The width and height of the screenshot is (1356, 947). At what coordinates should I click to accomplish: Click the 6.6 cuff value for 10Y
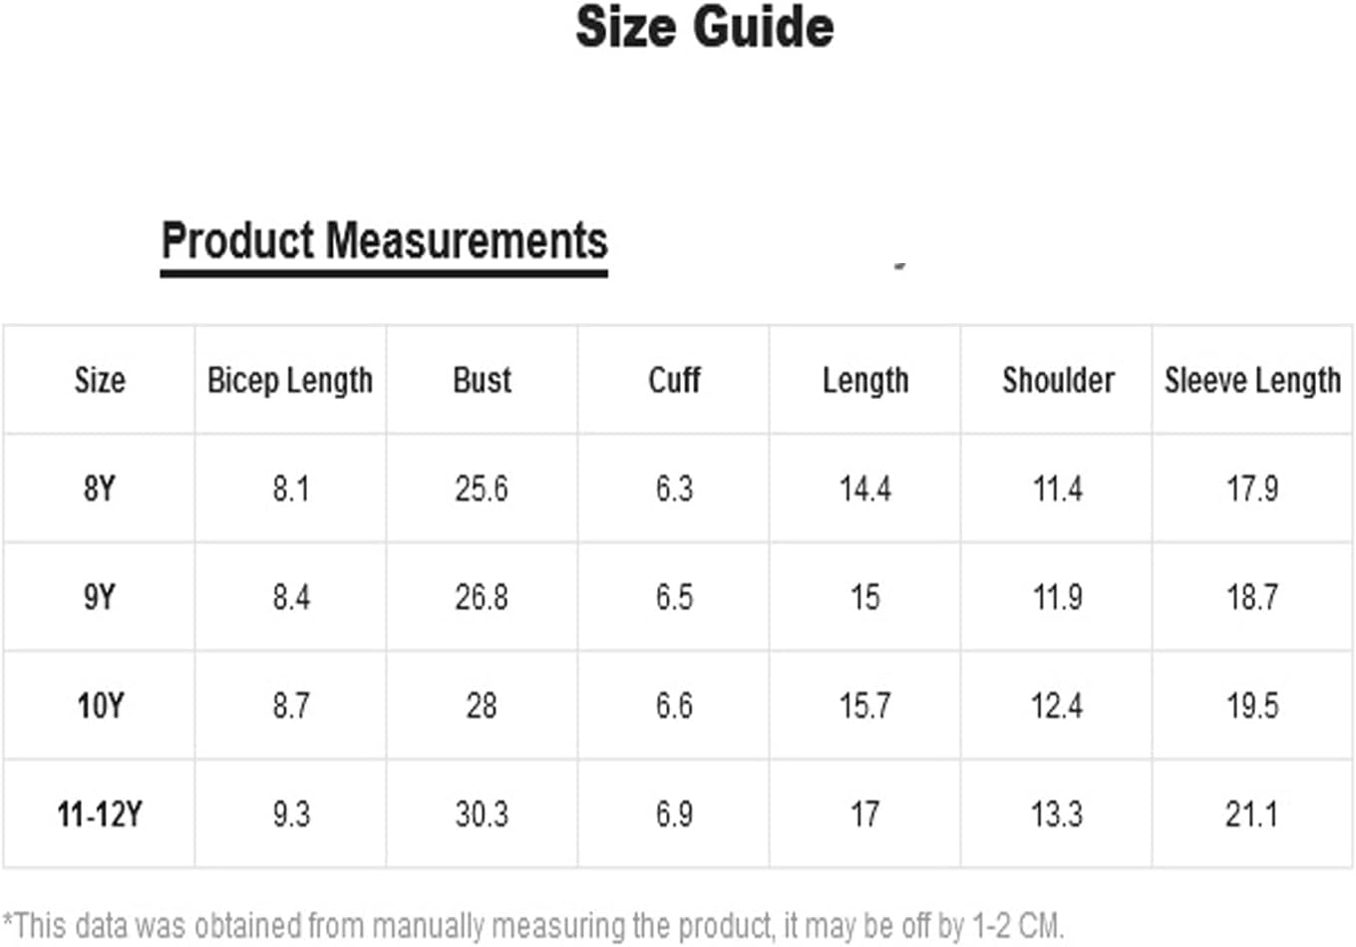click(x=674, y=706)
